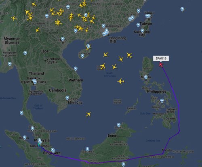Open airport pin in East Kalimantan
202x167 pixels.
[123, 164]
